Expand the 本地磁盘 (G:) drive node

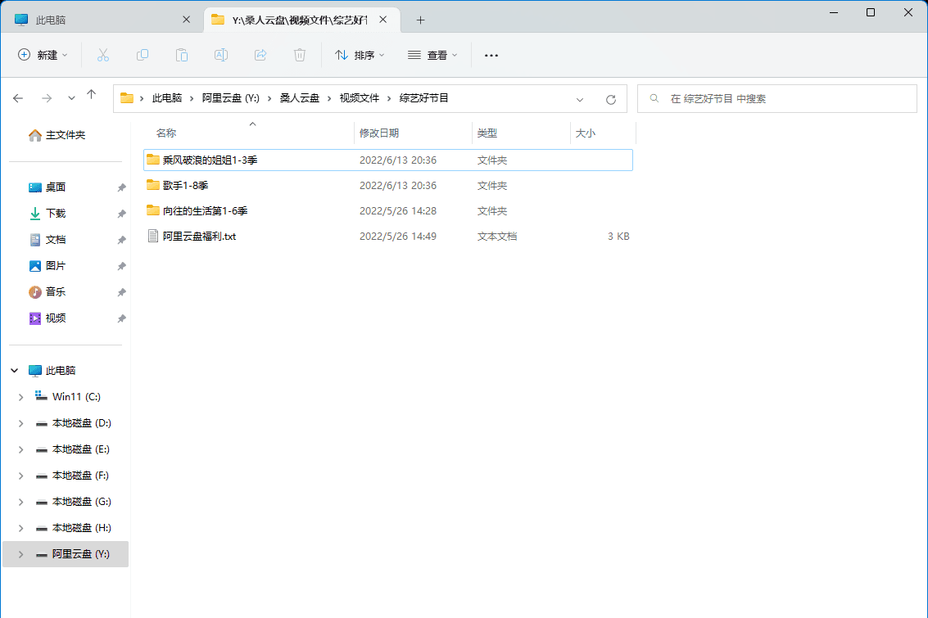20,502
